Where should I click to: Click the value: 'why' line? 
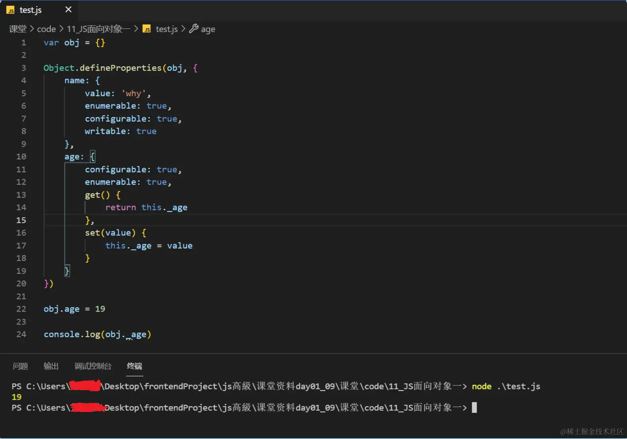(x=118, y=93)
